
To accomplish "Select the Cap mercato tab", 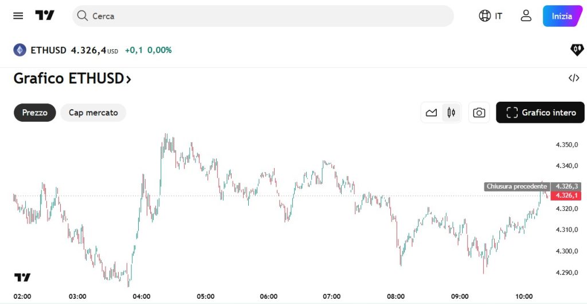I will [x=93, y=113].
